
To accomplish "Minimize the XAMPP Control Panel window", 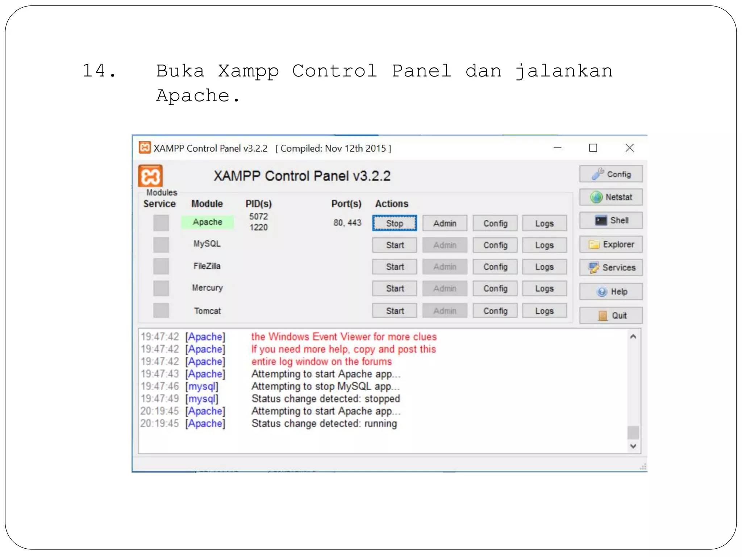I will [x=558, y=148].
